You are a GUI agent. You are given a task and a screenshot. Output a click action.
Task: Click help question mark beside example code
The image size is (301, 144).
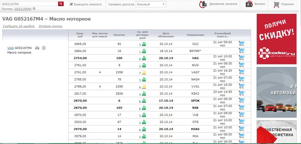34,9
